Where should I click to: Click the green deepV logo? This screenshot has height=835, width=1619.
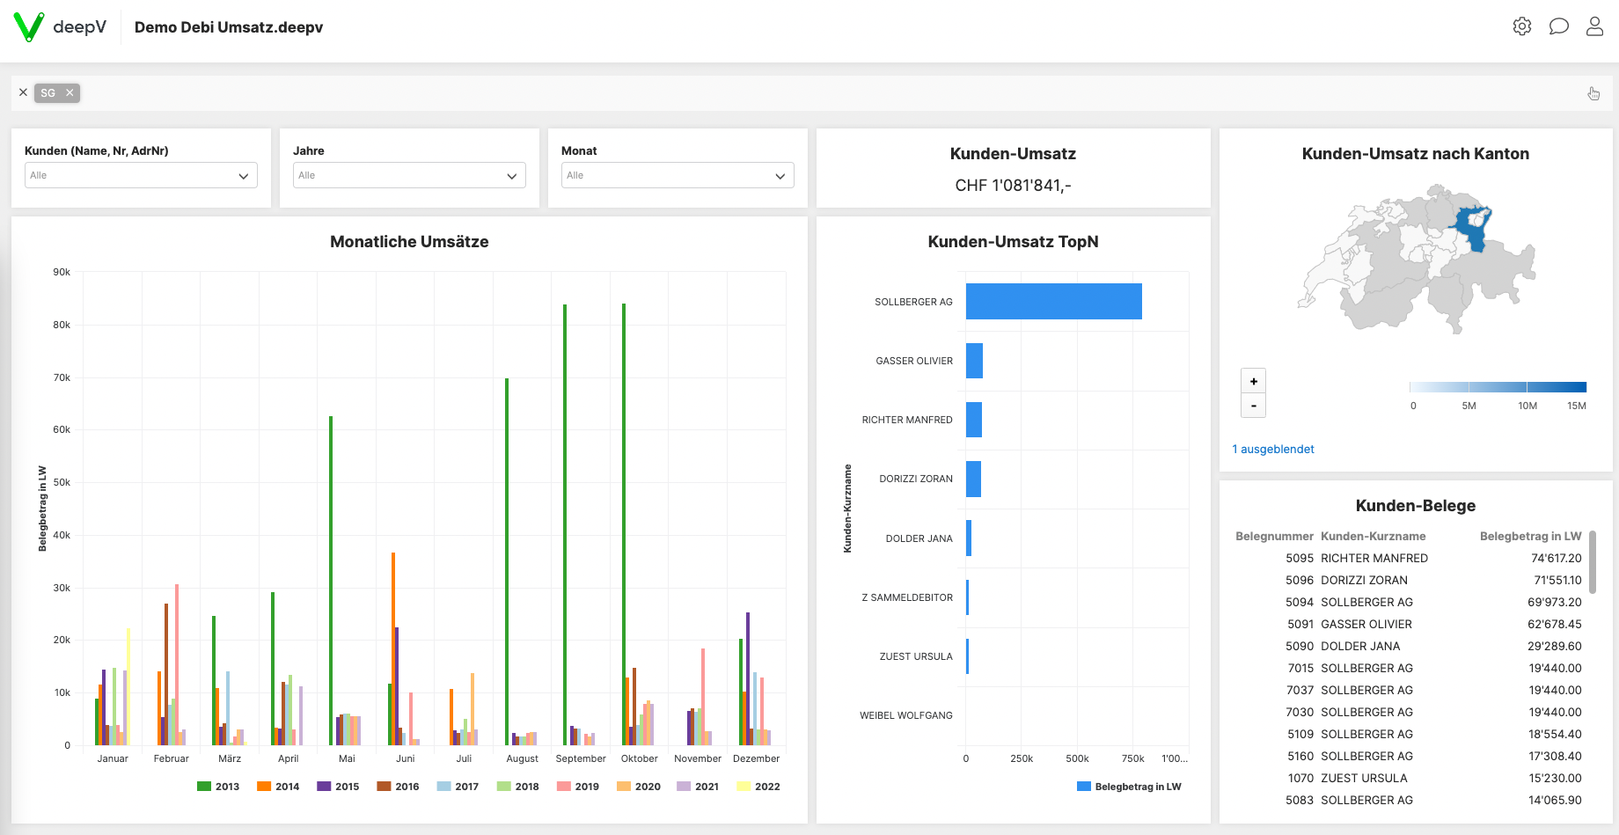pyautogui.click(x=27, y=26)
